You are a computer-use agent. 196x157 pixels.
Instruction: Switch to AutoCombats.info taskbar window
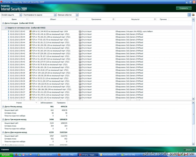pos(109,155)
